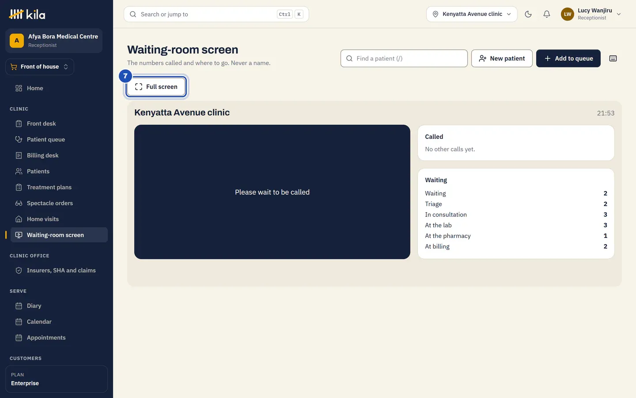Click the Patients people icon
636x398 pixels.
(19, 171)
